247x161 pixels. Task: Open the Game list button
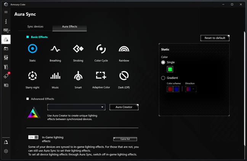125,139
